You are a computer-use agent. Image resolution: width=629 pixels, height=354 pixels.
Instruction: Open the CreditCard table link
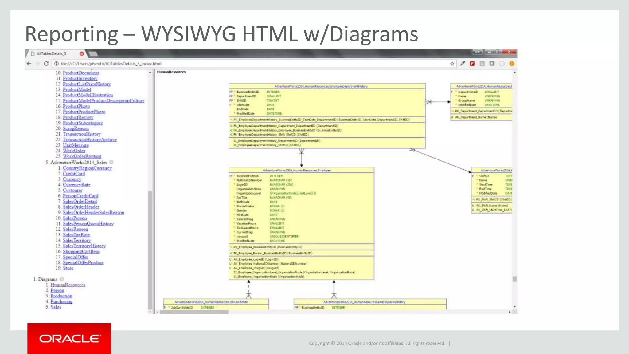(x=74, y=174)
